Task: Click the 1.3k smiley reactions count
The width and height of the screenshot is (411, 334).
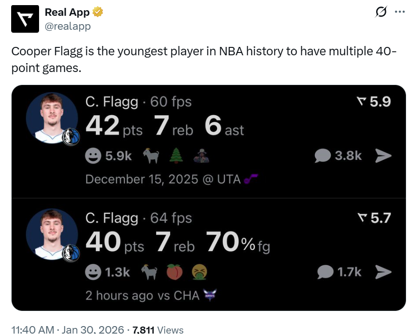Action: pos(108,272)
